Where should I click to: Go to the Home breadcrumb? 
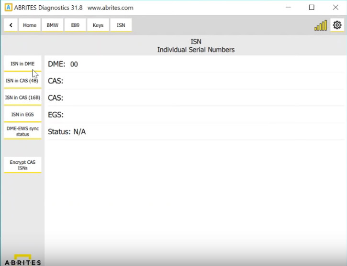pos(30,25)
